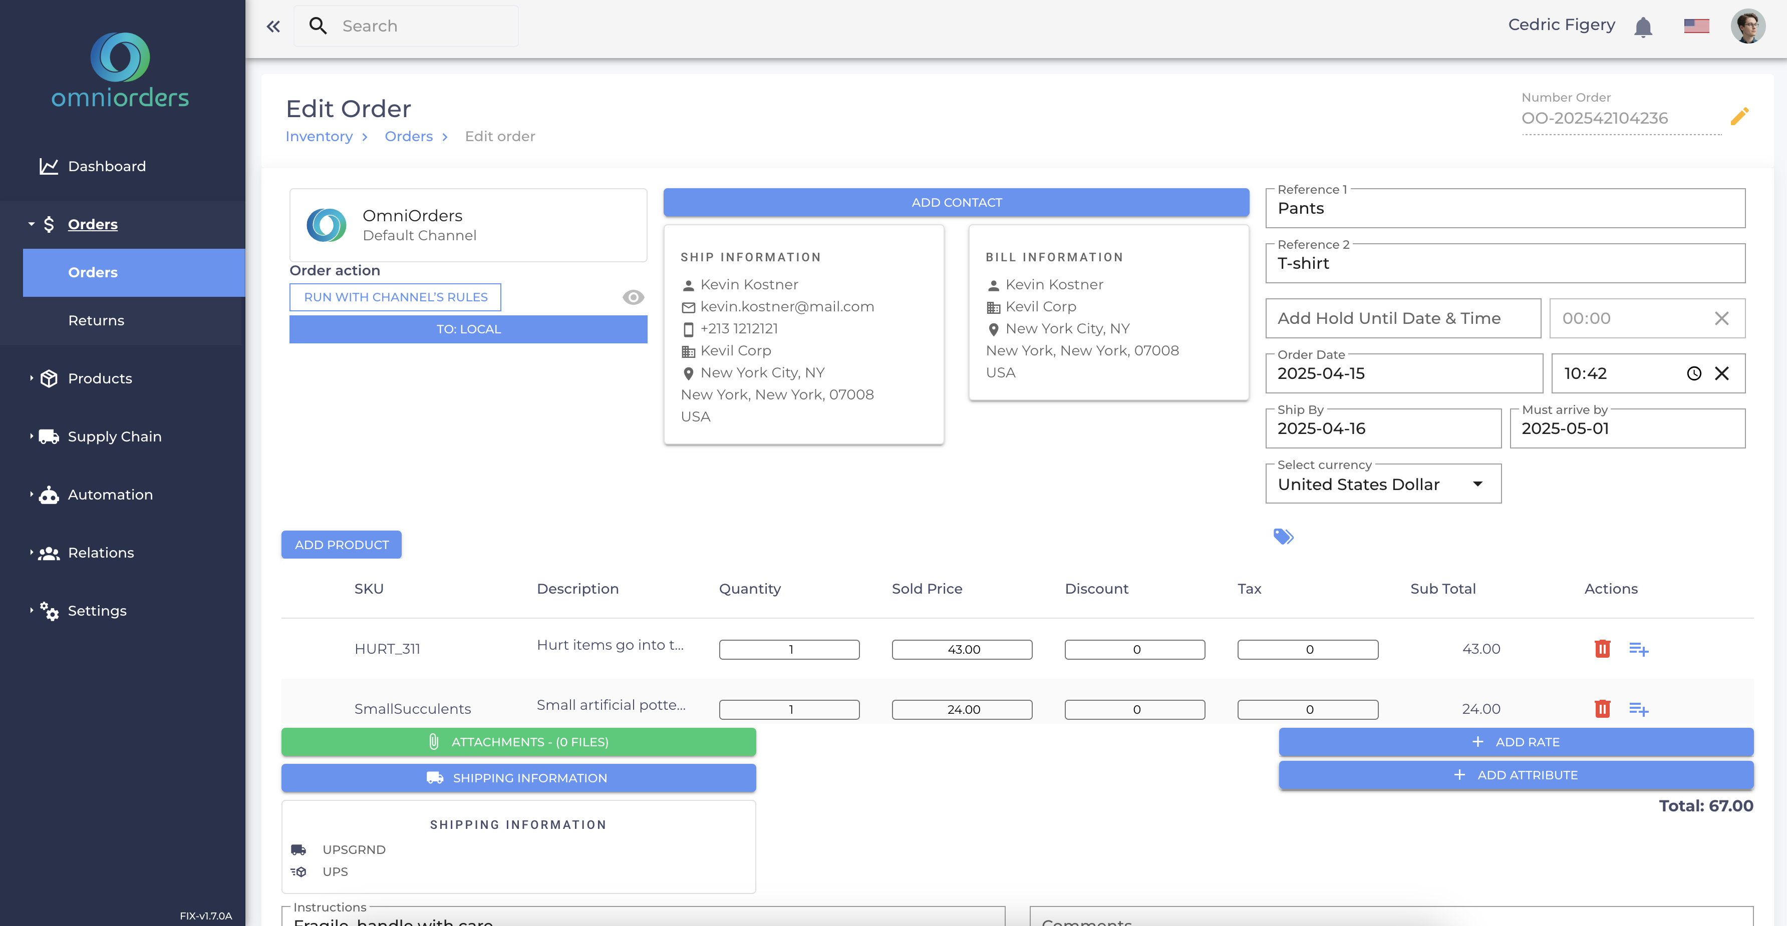Click the ADD PRODUCT button
This screenshot has width=1787, height=926.
pyautogui.click(x=341, y=545)
